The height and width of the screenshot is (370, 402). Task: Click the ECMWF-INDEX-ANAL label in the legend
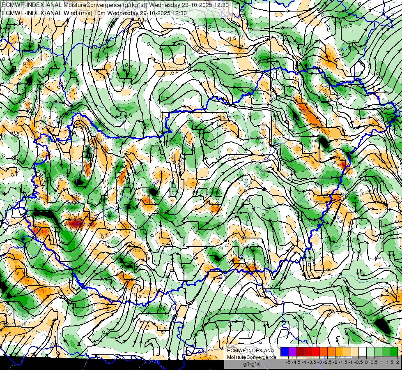coord(252,351)
